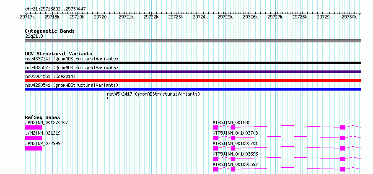This screenshot has height=174, width=373.
Task: Select the second exon of ATP5J|NM_001003701
Action: coord(233,148)
